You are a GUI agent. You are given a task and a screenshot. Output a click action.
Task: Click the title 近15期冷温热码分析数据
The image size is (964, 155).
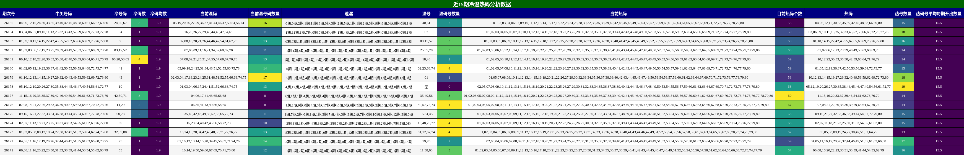pyautogui.click(x=482, y=4)
